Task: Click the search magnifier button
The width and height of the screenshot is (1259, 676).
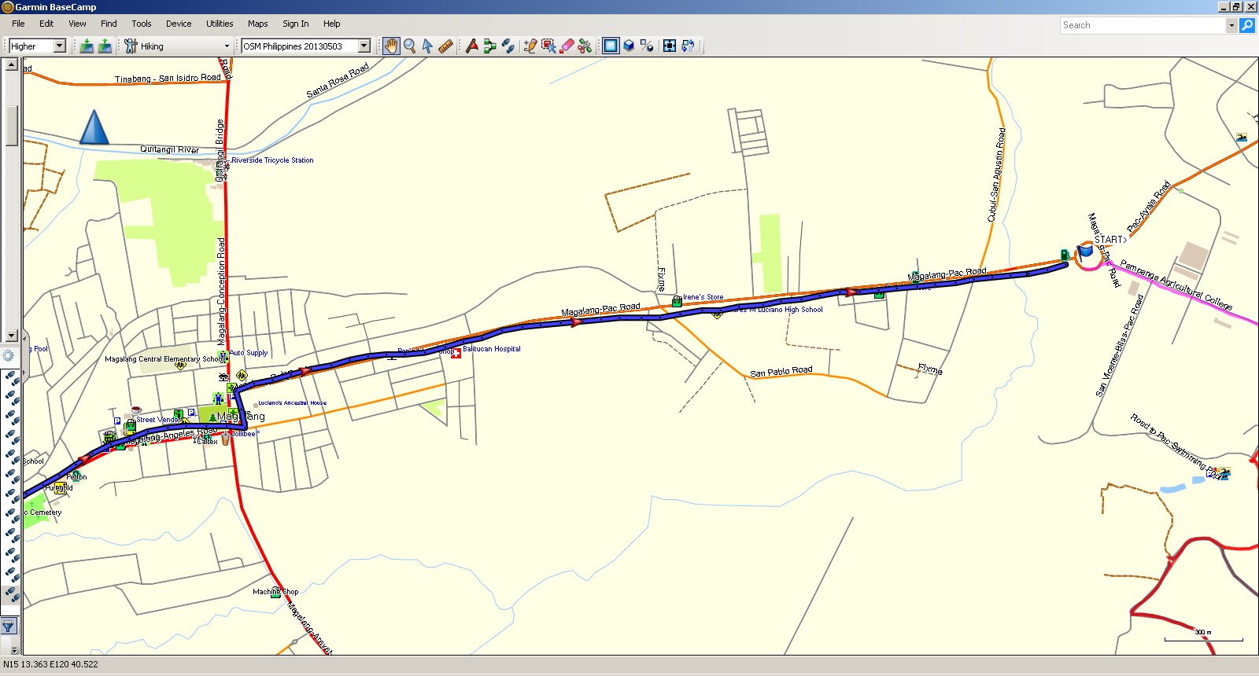Action: [x=1247, y=25]
